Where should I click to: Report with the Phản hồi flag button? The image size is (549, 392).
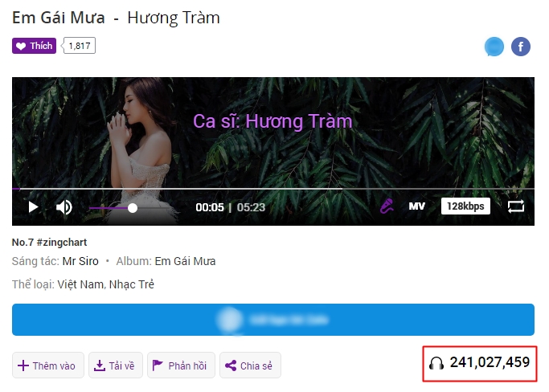(181, 365)
